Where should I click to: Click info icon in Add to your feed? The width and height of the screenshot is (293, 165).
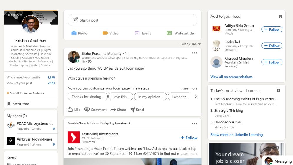[x=280, y=16]
